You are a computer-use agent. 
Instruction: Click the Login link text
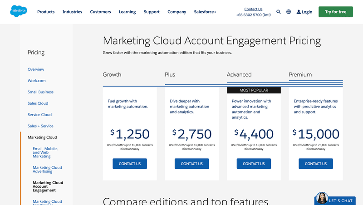[x=307, y=12]
